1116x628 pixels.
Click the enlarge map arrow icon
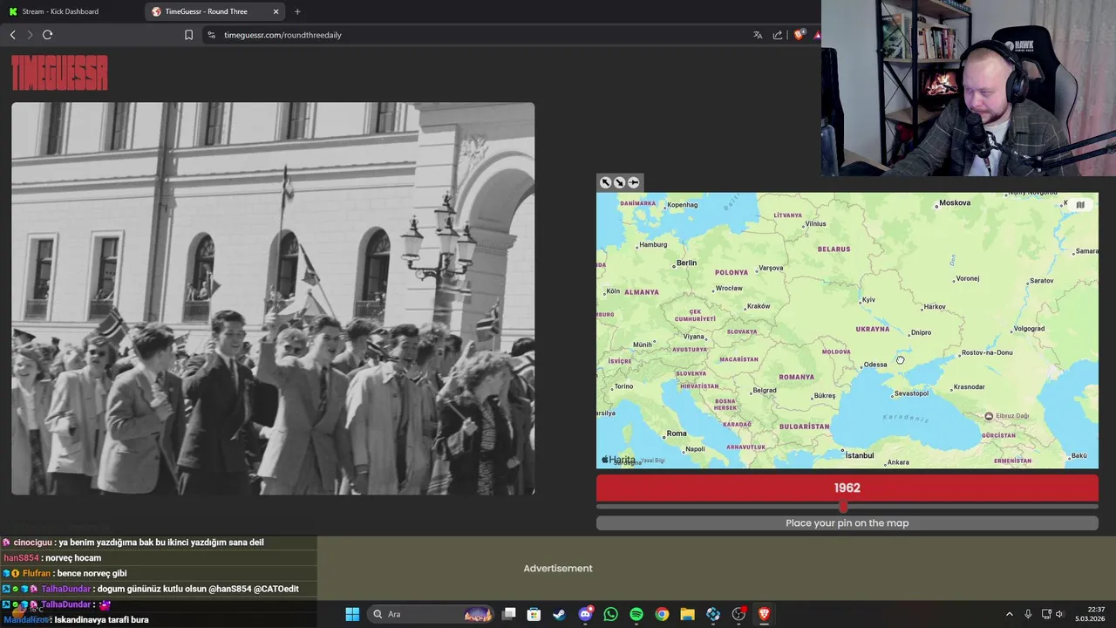(x=605, y=182)
